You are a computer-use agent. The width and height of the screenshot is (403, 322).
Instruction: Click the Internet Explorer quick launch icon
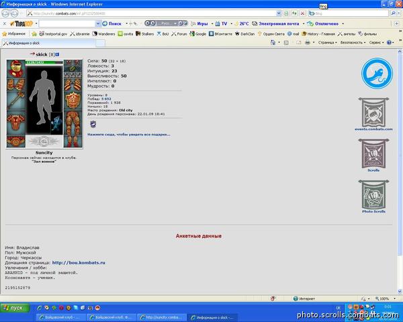pos(40,308)
